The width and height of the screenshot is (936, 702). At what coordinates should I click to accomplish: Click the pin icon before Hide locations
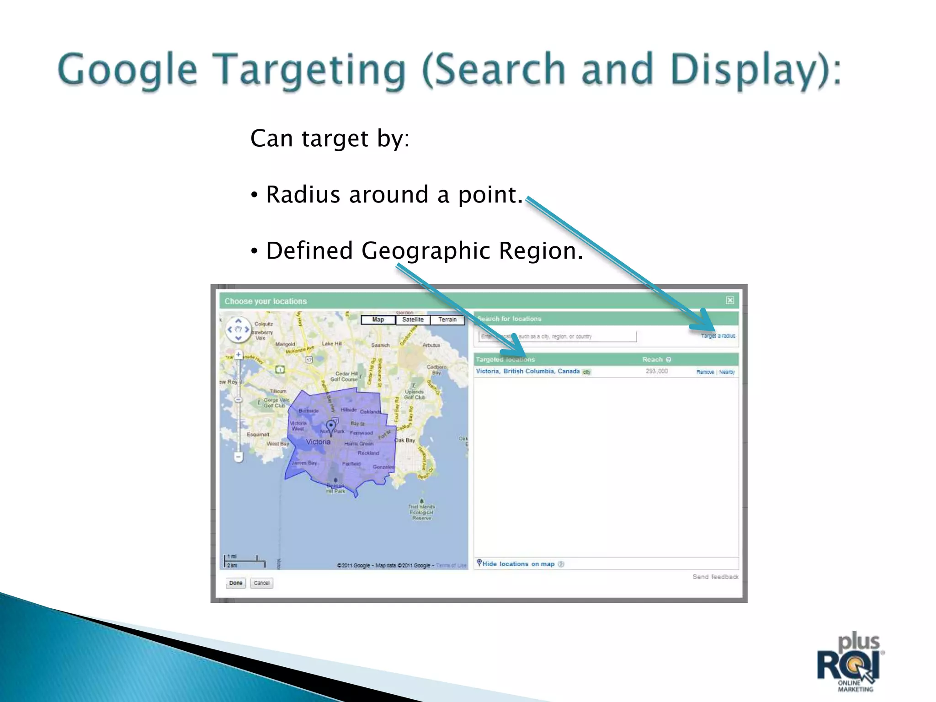tap(479, 563)
